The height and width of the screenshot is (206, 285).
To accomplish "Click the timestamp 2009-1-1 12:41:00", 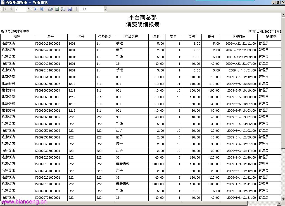I will click(x=241, y=184).
